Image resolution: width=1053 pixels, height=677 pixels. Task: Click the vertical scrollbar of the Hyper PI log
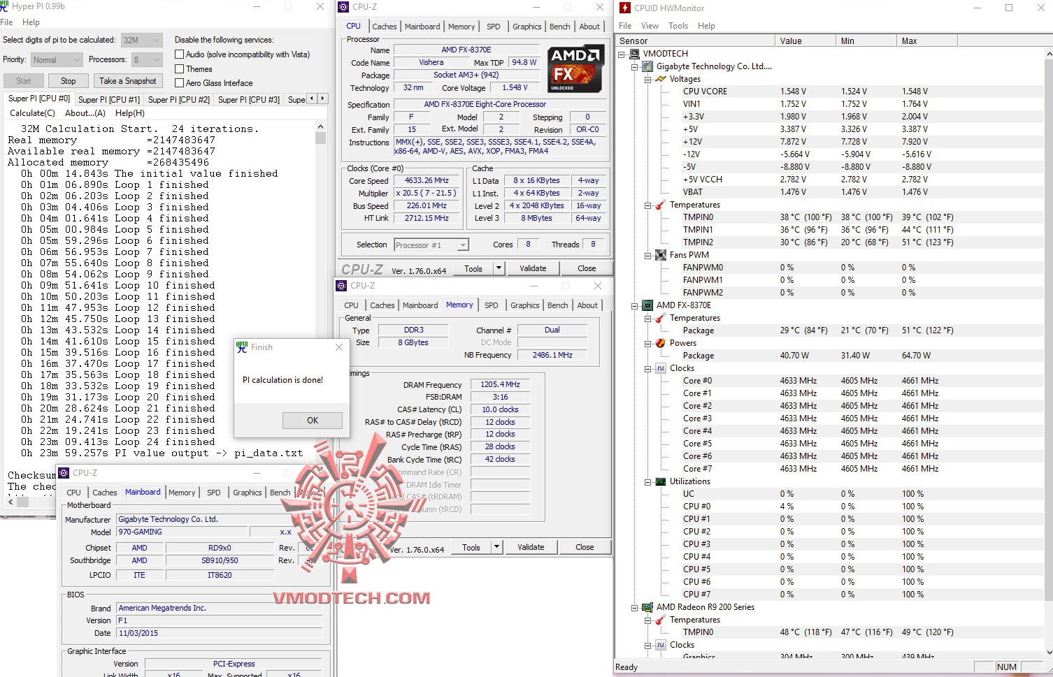point(321,310)
